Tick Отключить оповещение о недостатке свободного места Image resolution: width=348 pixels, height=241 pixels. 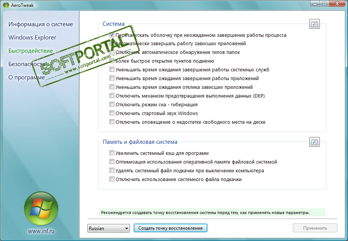tap(112, 122)
